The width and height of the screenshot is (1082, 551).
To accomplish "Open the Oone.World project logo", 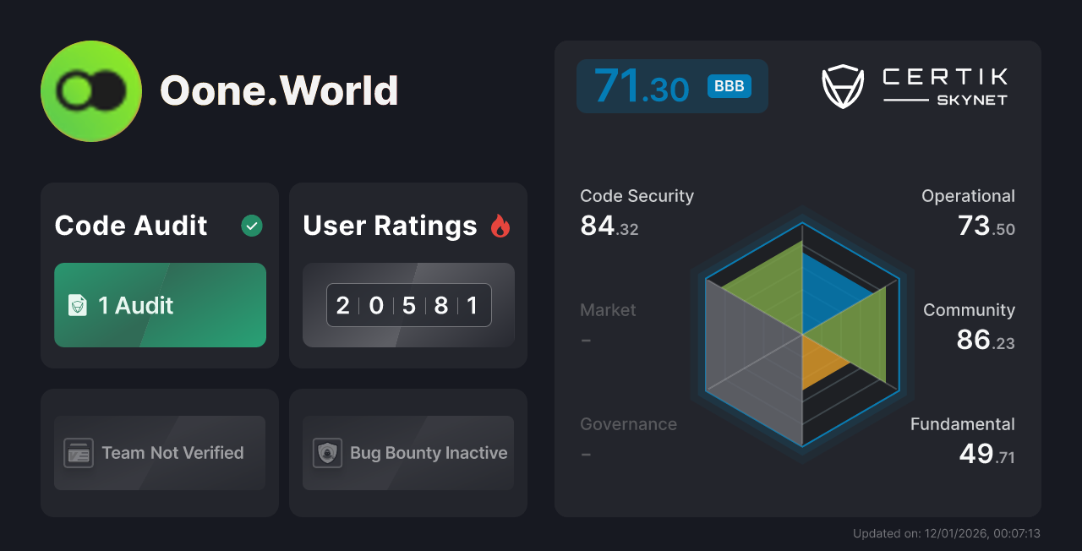I will 90,90.
